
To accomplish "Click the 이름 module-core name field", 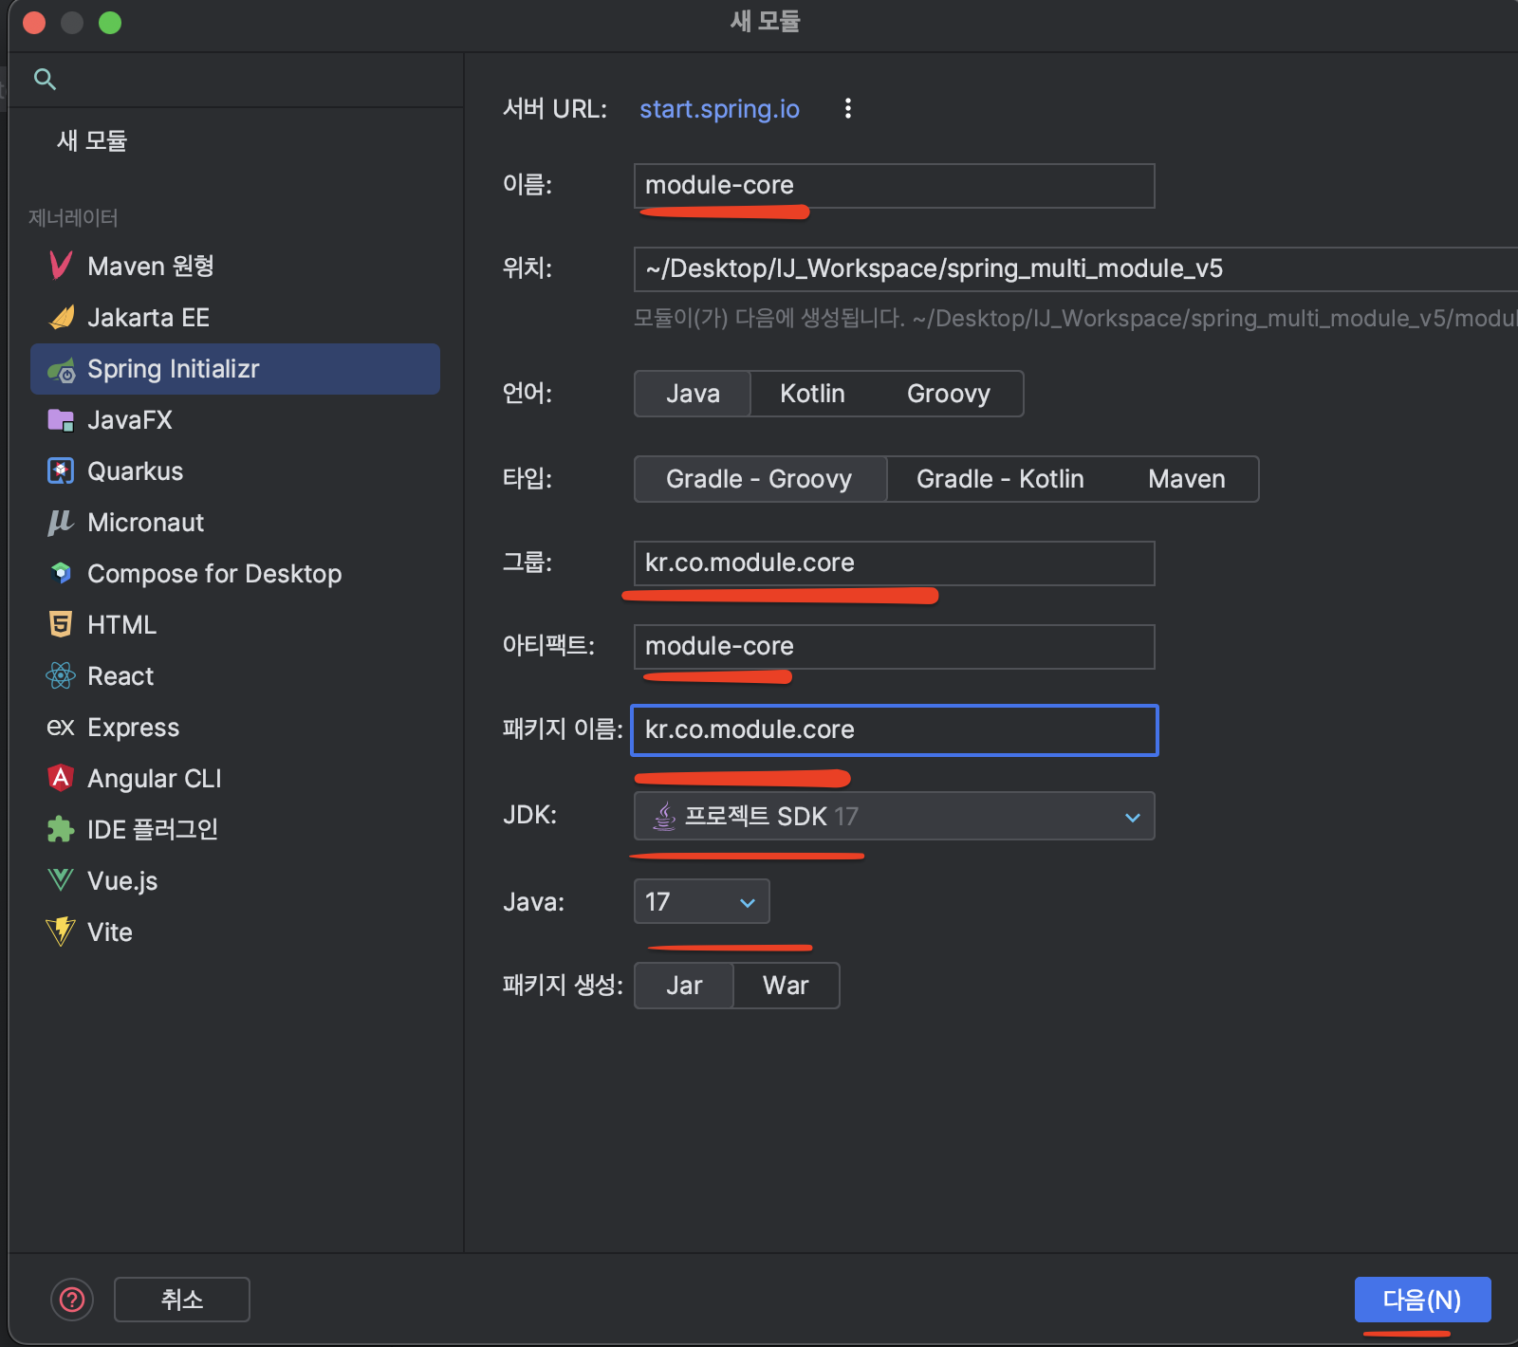I will pyautogui.click(x=894, y=185).
